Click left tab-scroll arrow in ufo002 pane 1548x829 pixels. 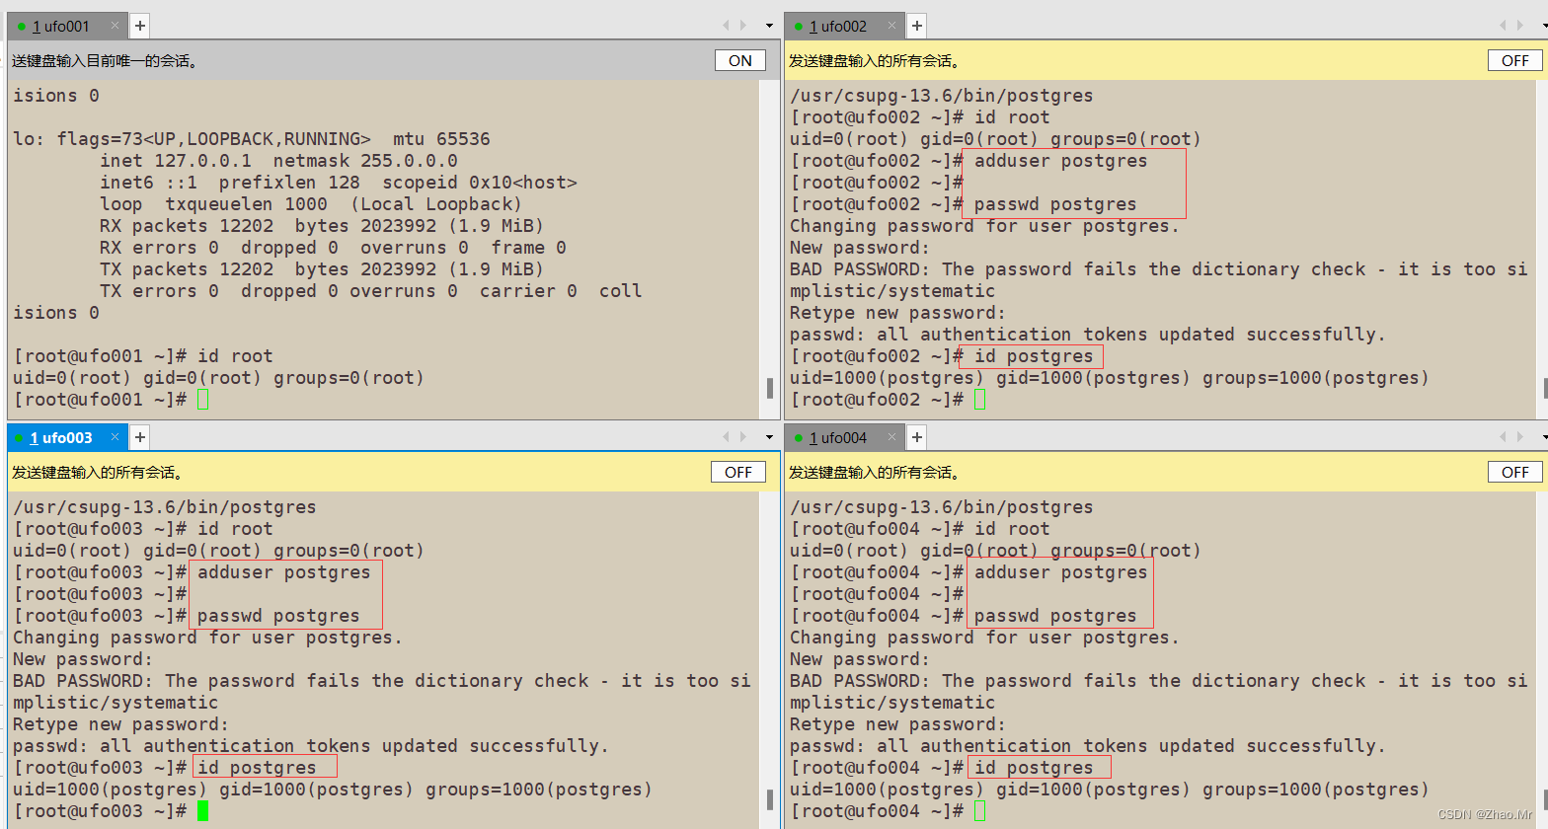(x=1504, y=26)
